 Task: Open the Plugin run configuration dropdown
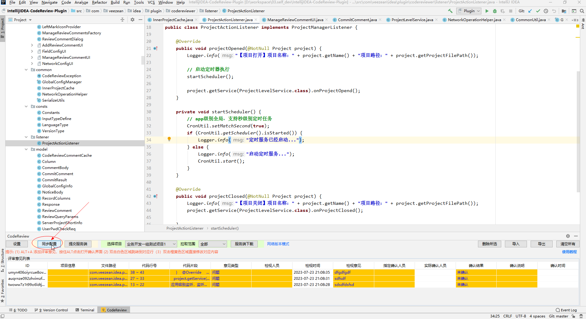pos(469,11)
